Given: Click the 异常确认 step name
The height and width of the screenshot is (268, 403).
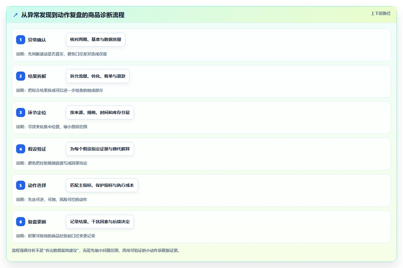Looking at the screenshot, I should click(37, 40).
